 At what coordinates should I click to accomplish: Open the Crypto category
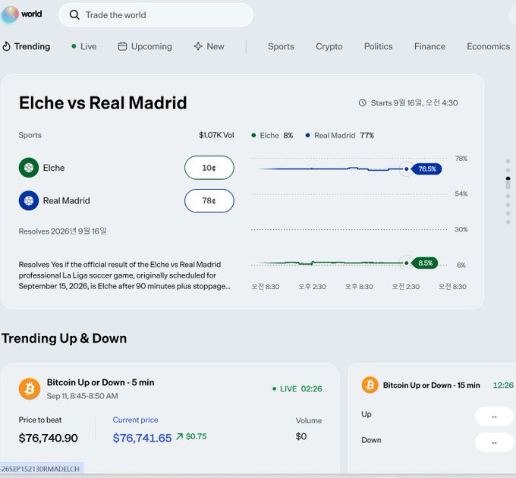coord(329,46)
